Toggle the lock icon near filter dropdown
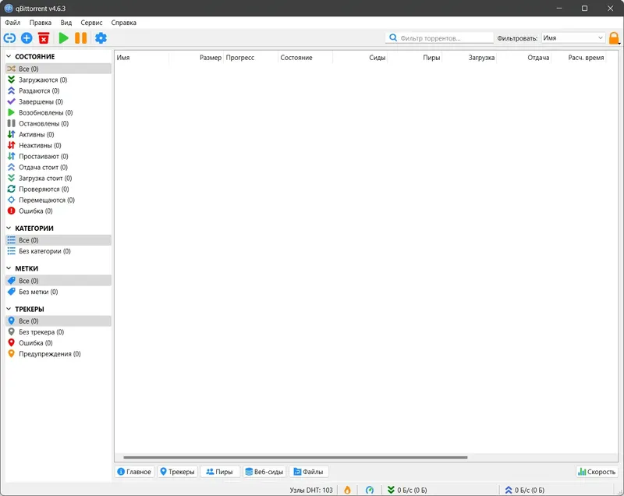 point(615,36)
